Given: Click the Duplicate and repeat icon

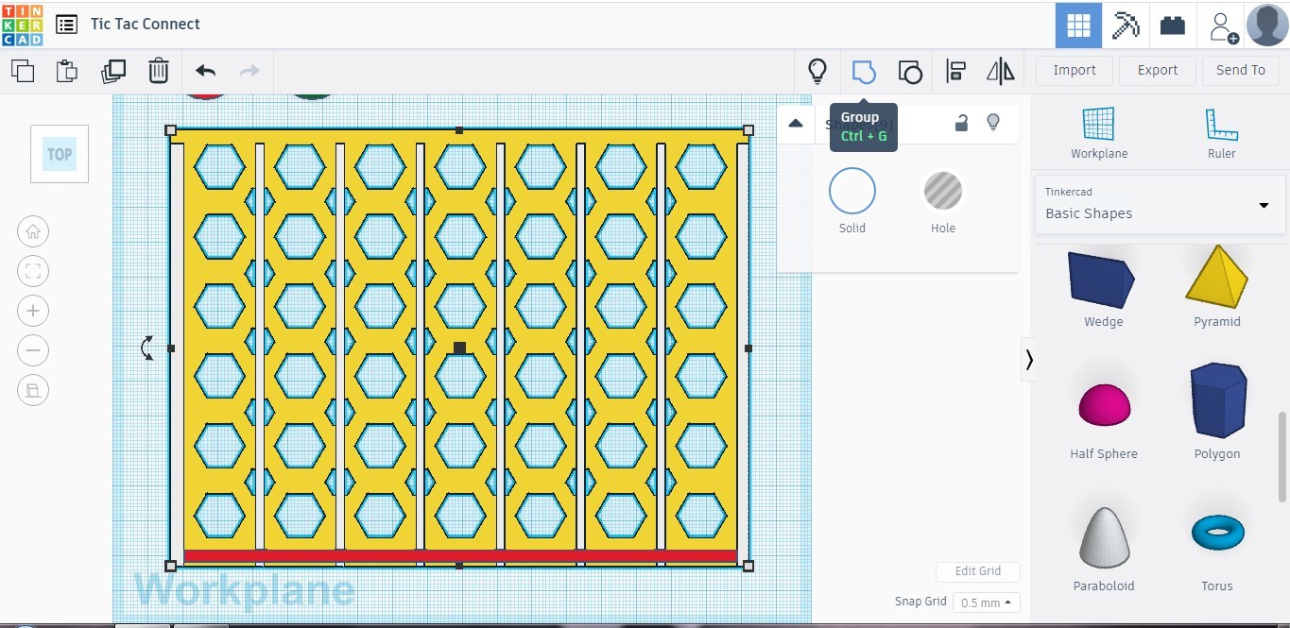Looking at the screenshot, I should [x=113, y=71].
